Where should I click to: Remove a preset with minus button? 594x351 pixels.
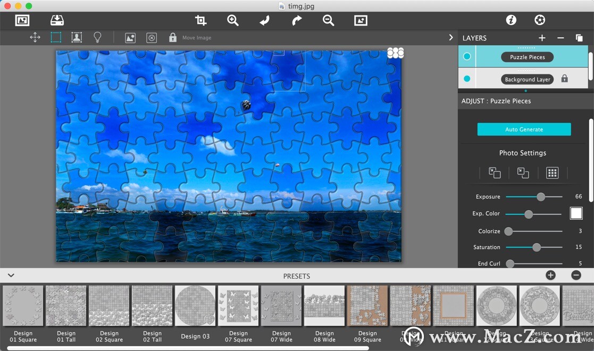coord(576,275)
